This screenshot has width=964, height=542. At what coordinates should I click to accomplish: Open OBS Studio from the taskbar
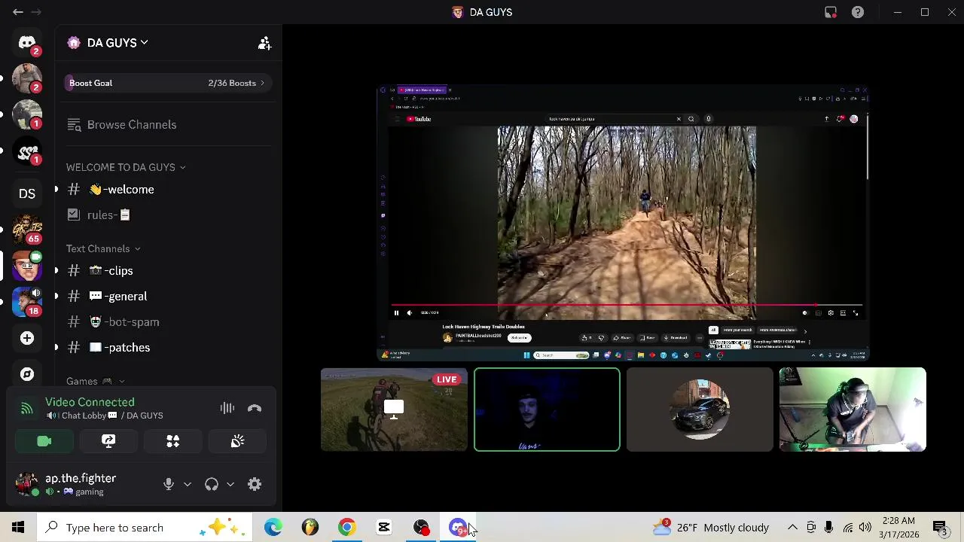421,528
